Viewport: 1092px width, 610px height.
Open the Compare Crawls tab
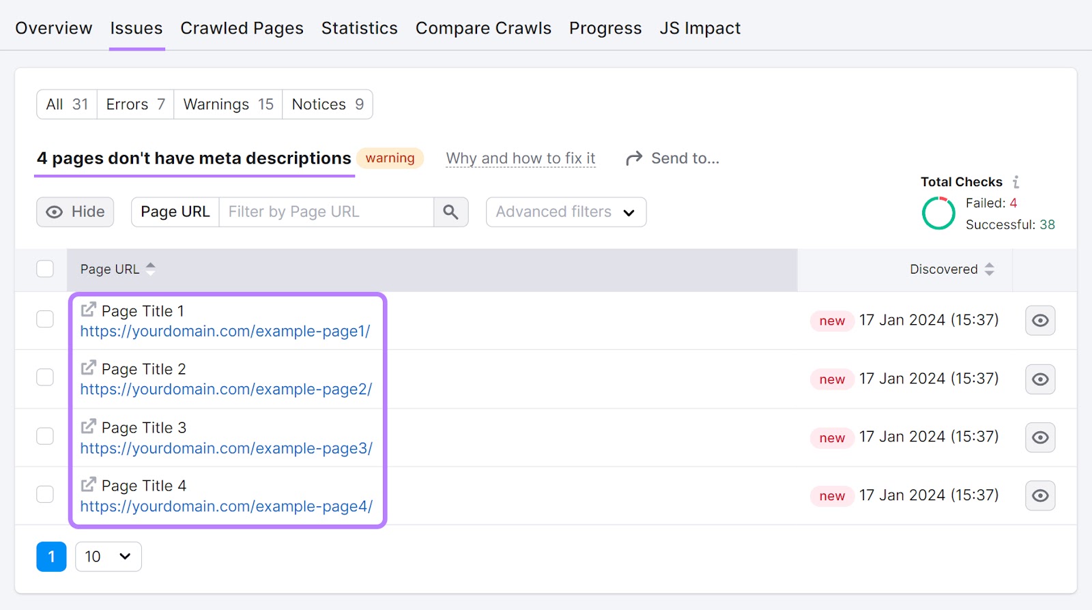pyautogui.click(x=483, y=28)
